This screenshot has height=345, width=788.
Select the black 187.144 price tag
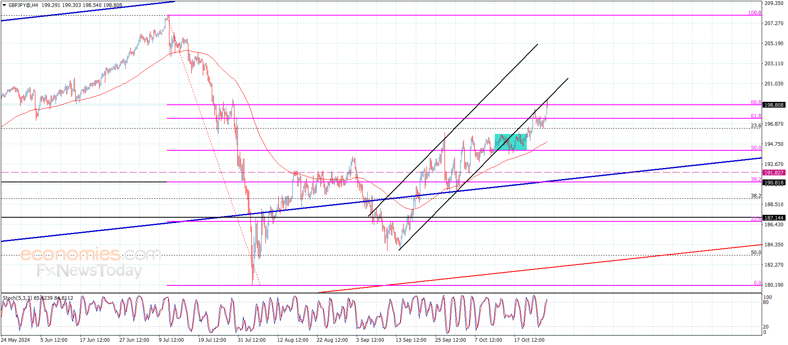[774, 218]
